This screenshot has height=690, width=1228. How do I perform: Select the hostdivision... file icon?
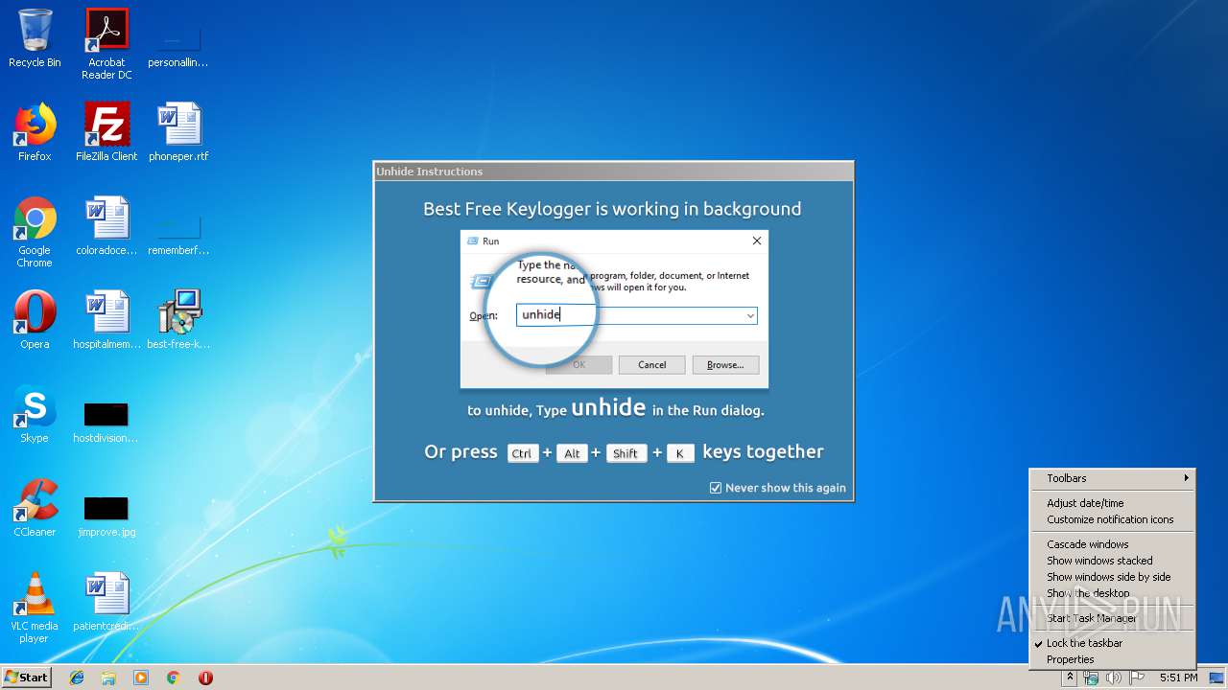[x=106, y=422]
